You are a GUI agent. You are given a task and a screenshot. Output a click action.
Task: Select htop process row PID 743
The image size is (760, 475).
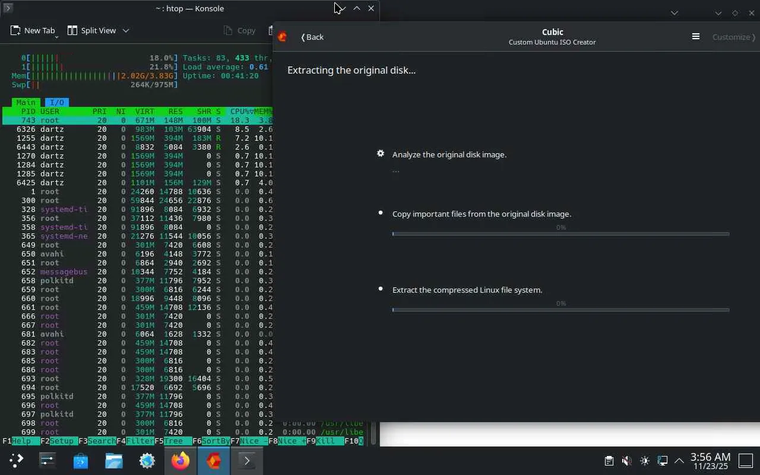tap(138, 120)
